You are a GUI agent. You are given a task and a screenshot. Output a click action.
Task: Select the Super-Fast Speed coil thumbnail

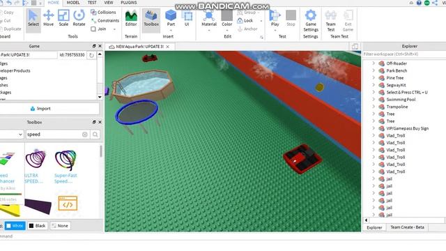point(66,160)
